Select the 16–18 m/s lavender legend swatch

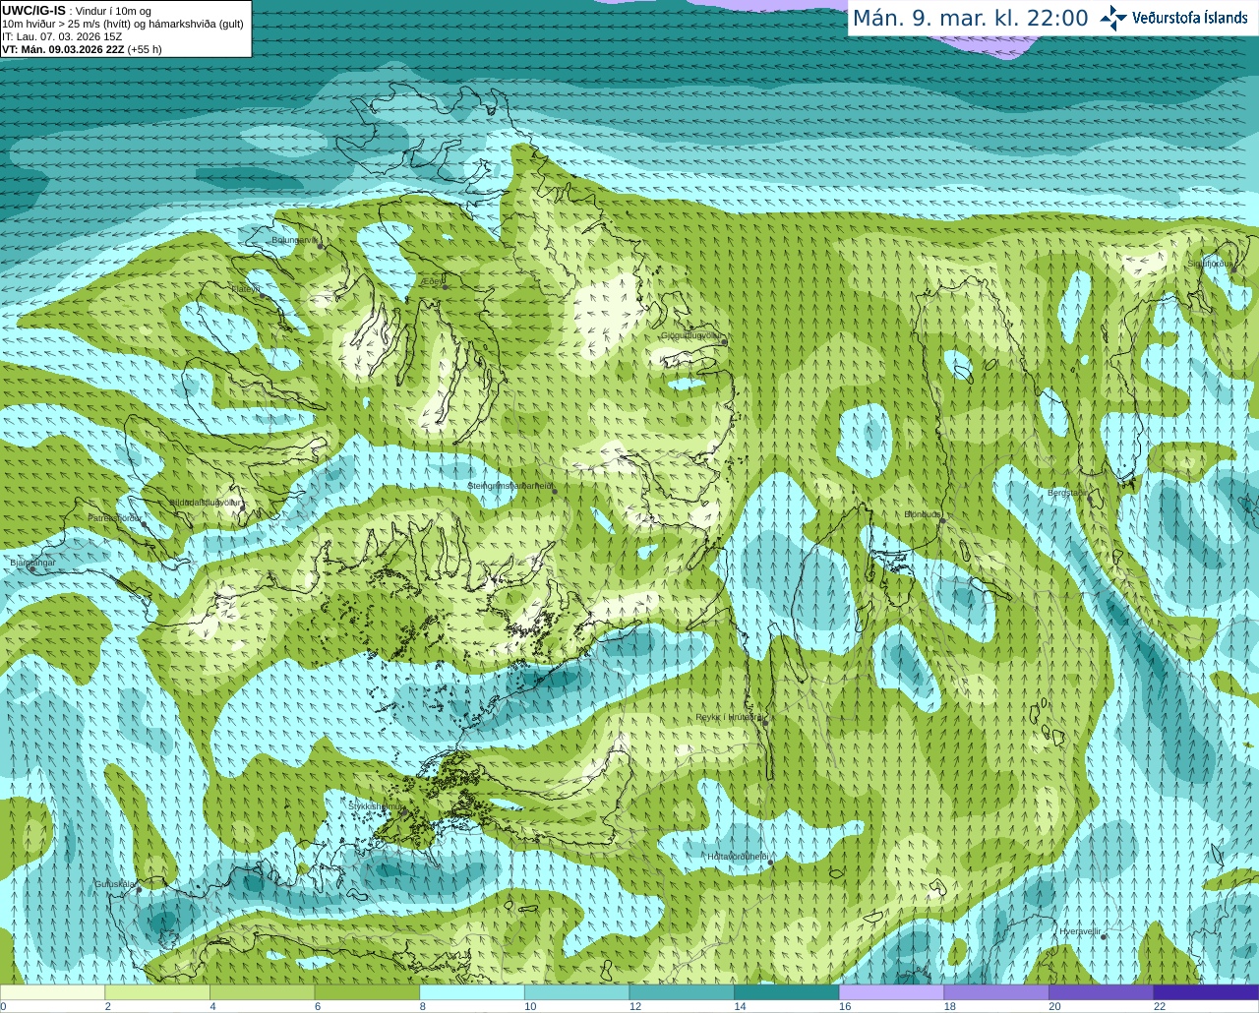pyautogui.click(x=892, y=992)
